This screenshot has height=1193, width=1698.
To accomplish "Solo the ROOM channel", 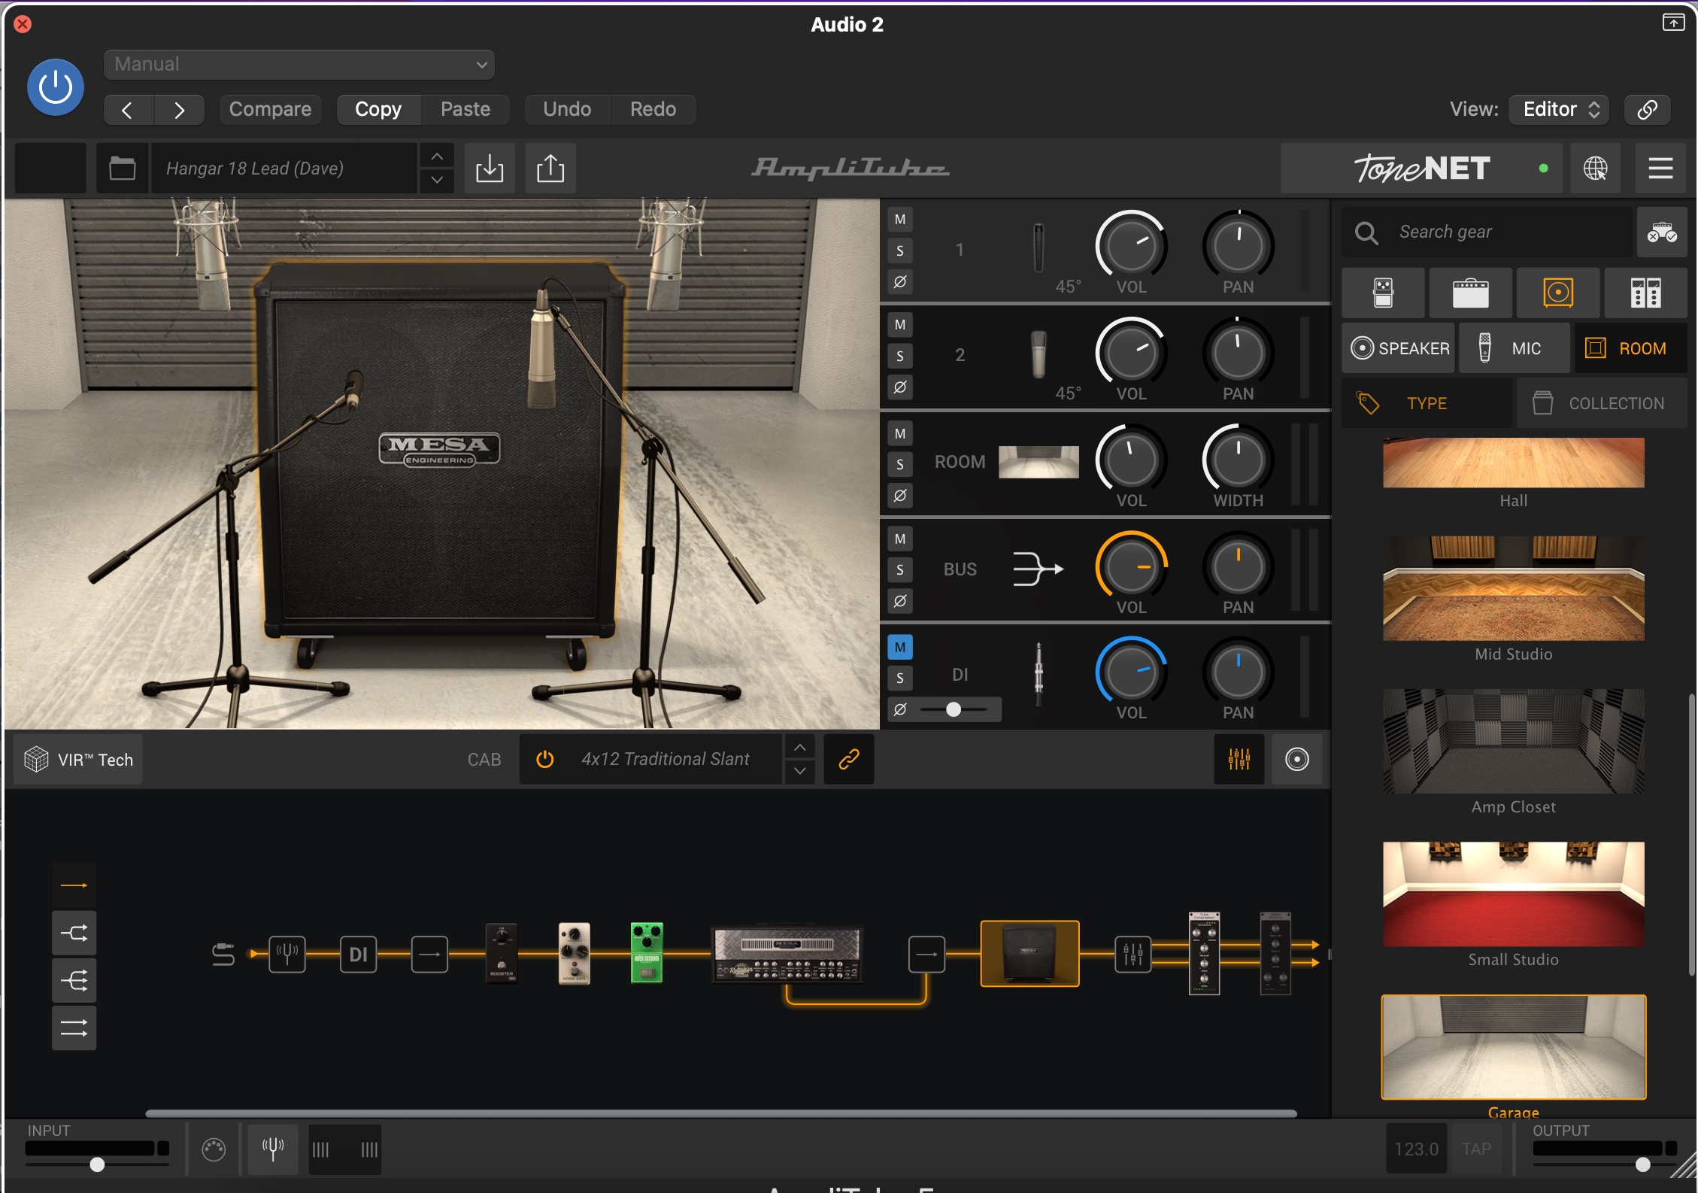I will 900,464.
